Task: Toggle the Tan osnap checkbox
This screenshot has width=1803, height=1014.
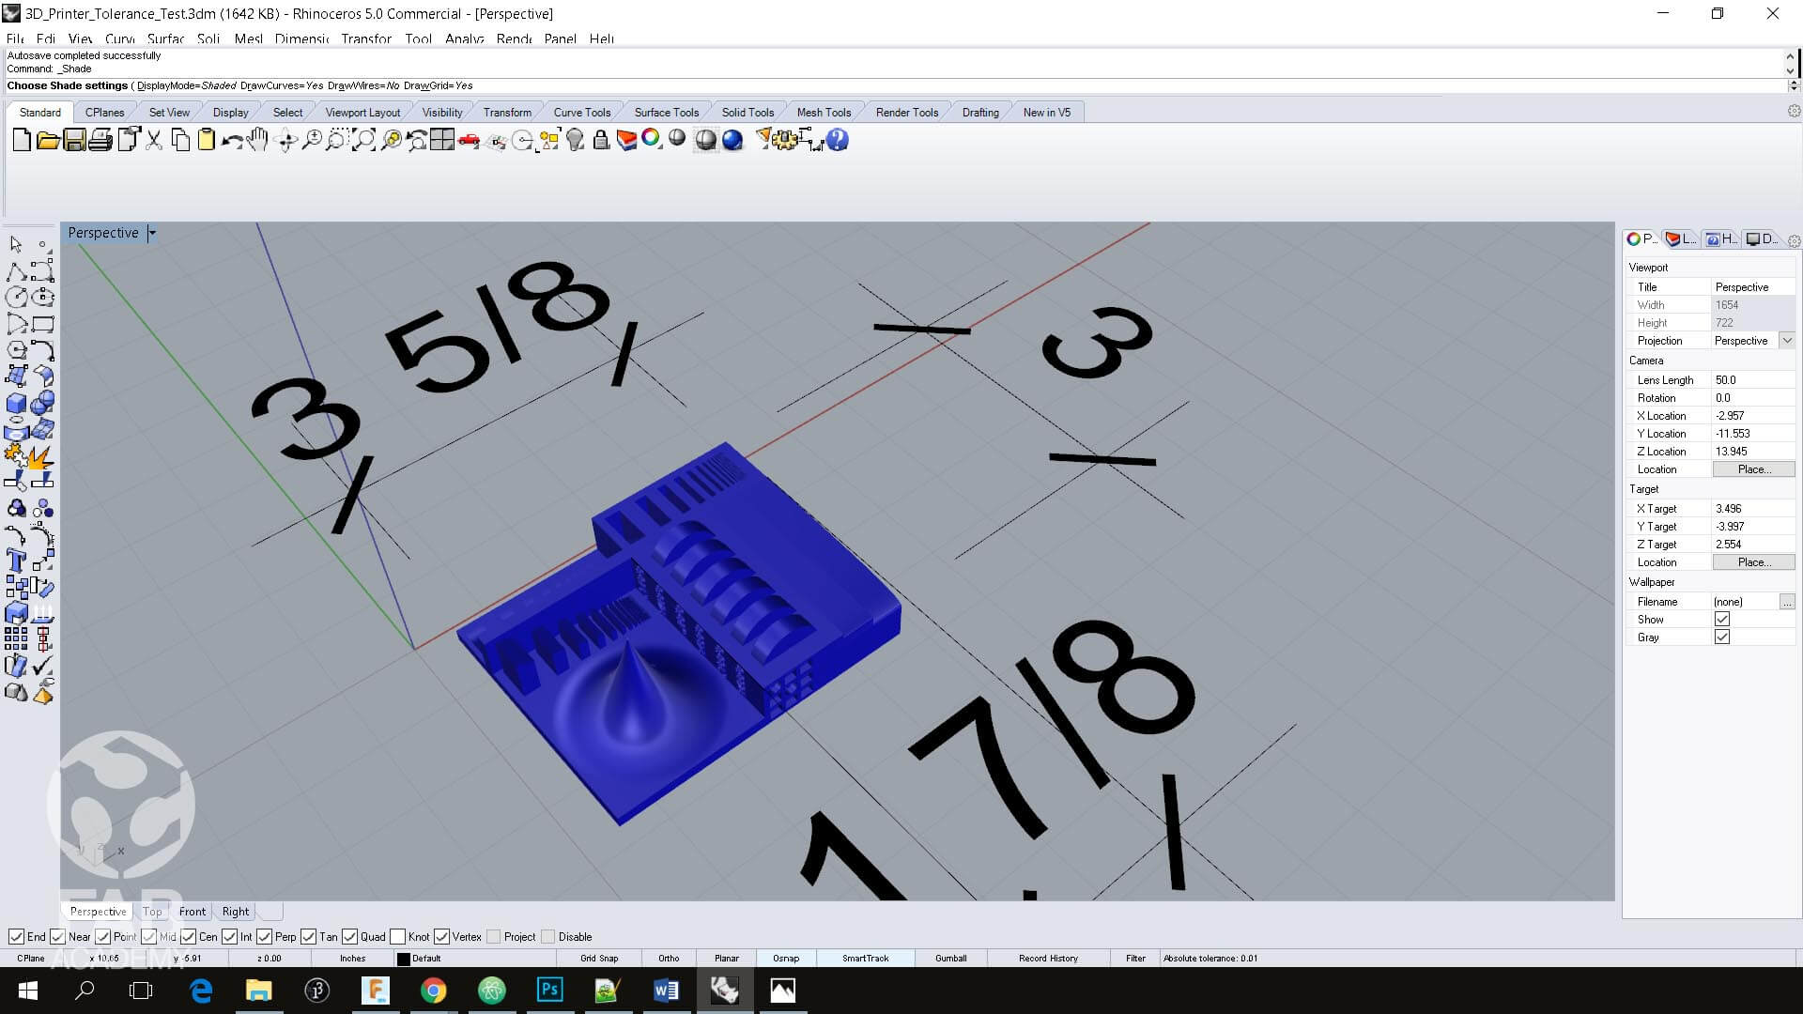Action: coord(308,937)
